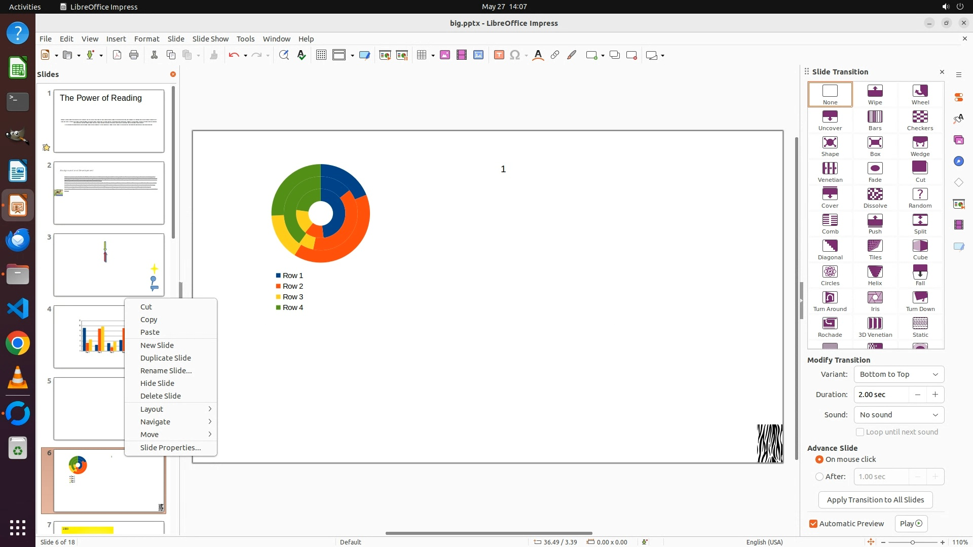Select the After advance radio button
Viewport: 973px width, 547px height.
(819, 477)
